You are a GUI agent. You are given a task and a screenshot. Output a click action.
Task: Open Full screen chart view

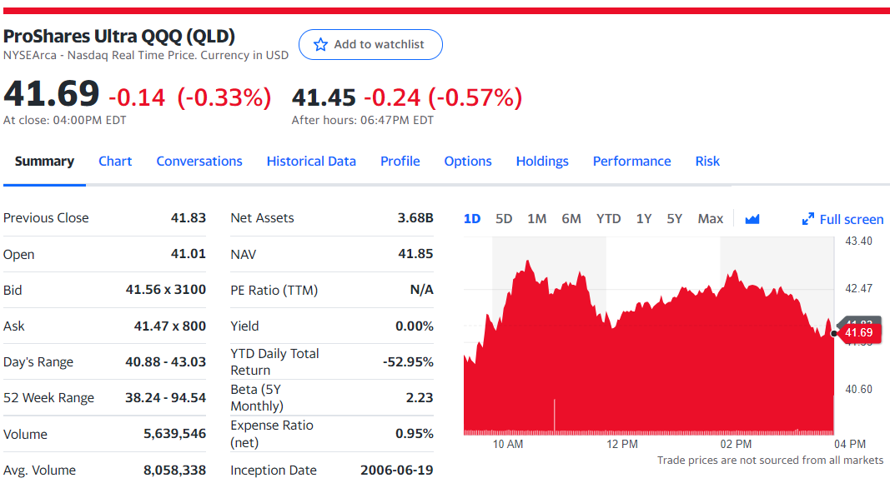click(x=843, y=219)
